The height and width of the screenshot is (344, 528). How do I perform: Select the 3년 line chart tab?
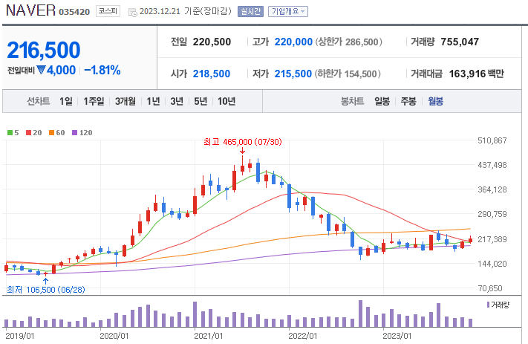(177, 101)
